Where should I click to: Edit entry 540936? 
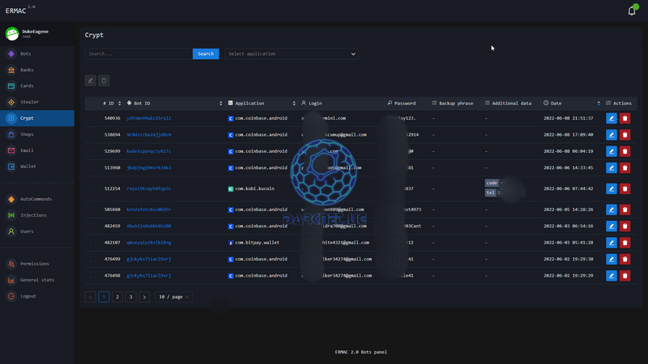[x=612, y=118]
